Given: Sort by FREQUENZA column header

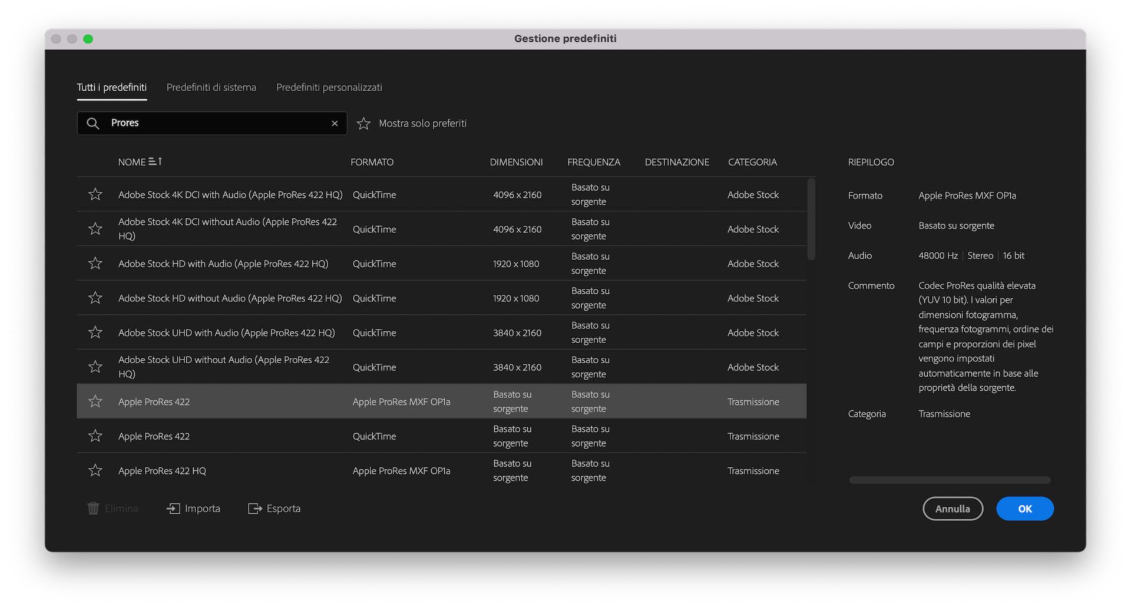Looking at the screenshot, I should 594,162.
